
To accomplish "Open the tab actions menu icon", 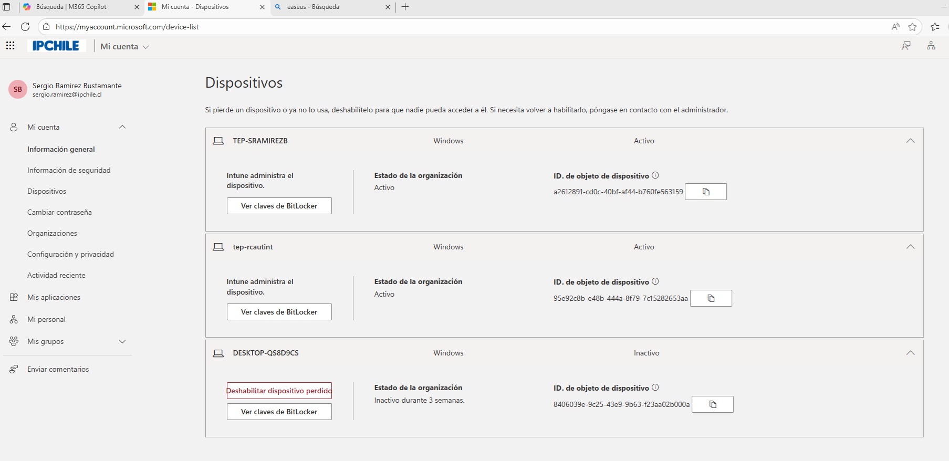I will 7,7.
